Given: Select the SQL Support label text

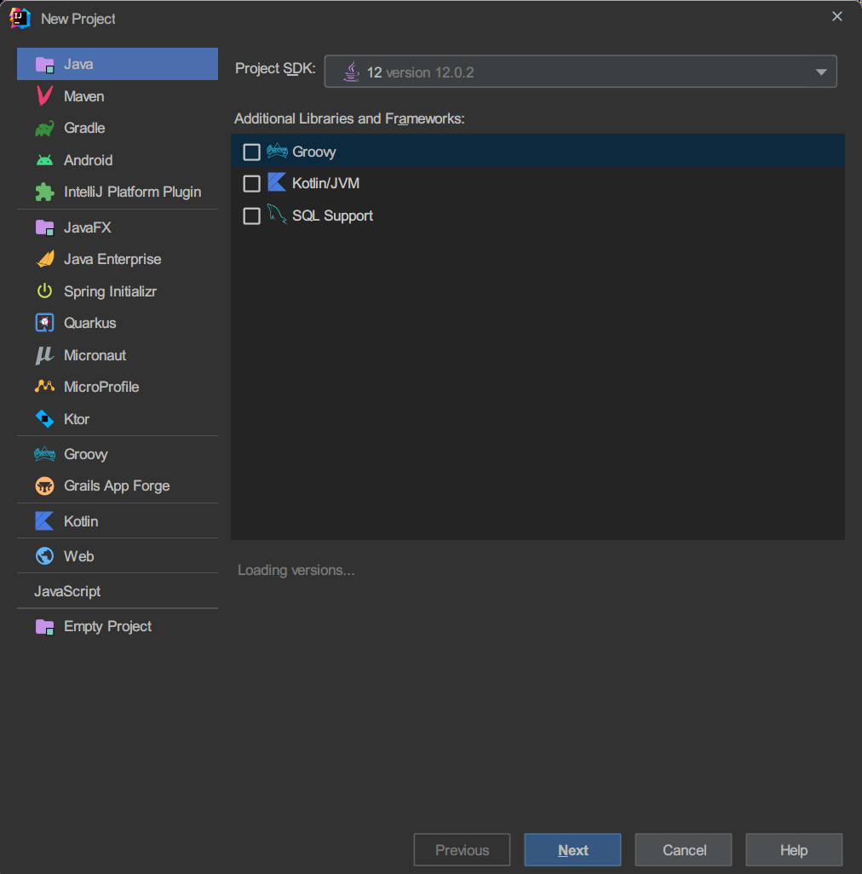Looking at the screenshot, I should [x=333, y=216].
